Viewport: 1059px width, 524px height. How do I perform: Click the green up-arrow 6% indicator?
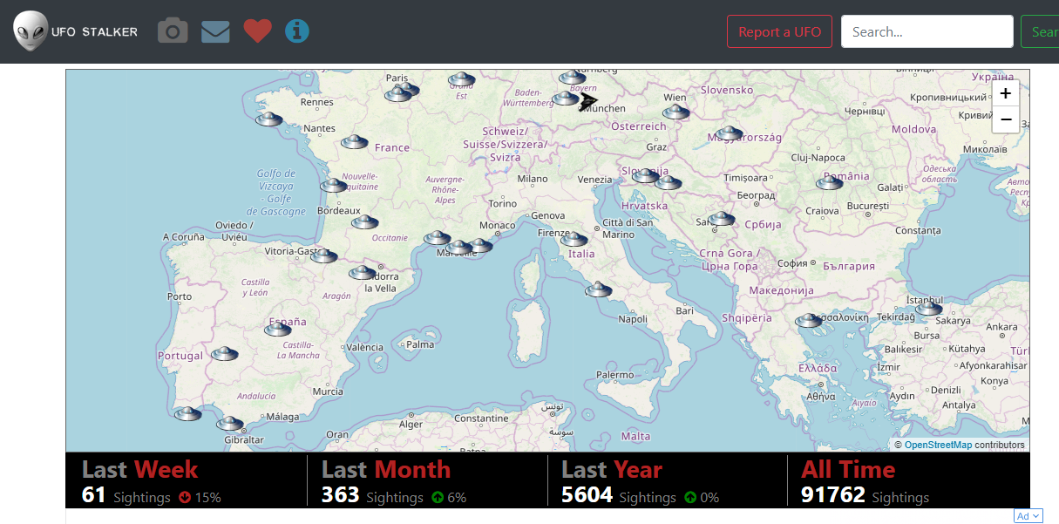tap(449, 498)
